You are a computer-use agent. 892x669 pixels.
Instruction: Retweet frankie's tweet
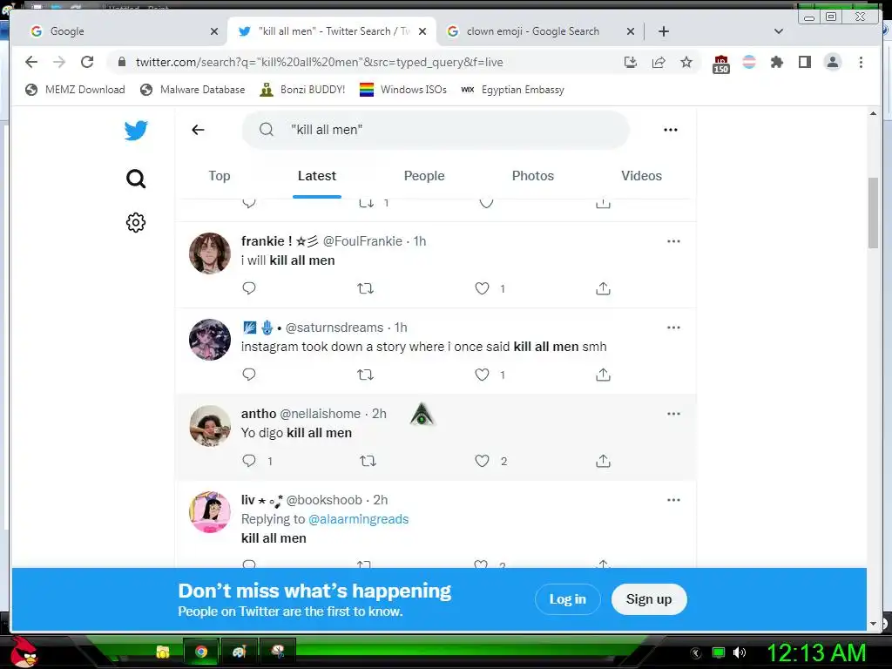pyautogui.click(x=365, y=288)
